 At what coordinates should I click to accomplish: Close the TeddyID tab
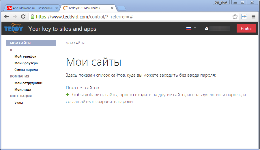click(112, 8)
